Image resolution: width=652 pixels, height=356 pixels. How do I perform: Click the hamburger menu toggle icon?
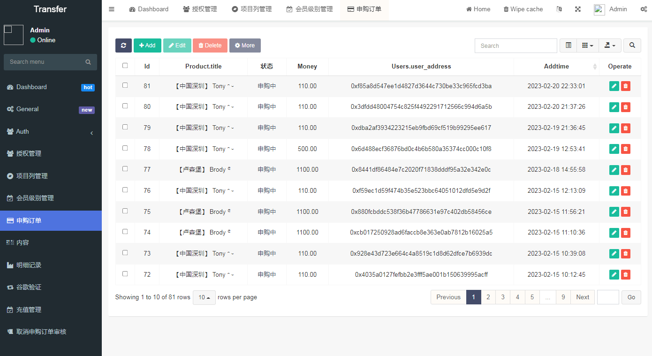pos(112,9)
